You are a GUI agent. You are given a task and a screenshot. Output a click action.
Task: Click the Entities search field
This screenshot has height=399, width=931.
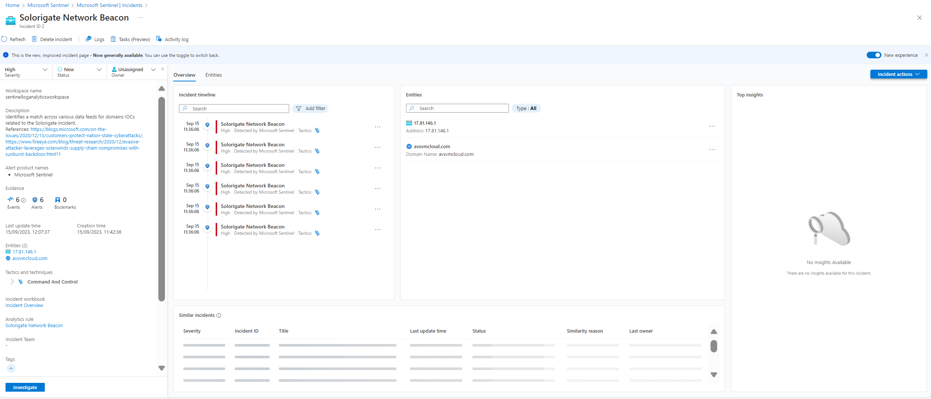click(457, 108)
